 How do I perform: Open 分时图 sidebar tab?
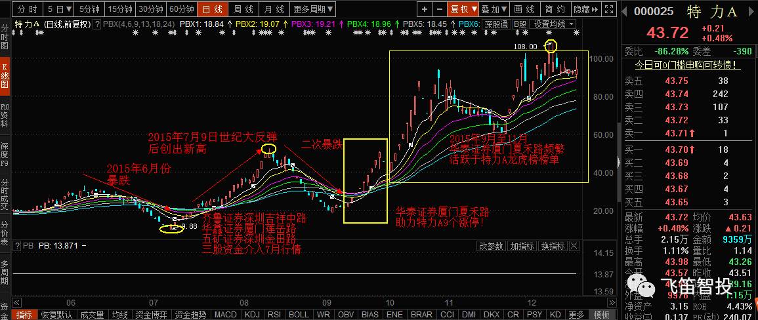[x=5, y=36]
